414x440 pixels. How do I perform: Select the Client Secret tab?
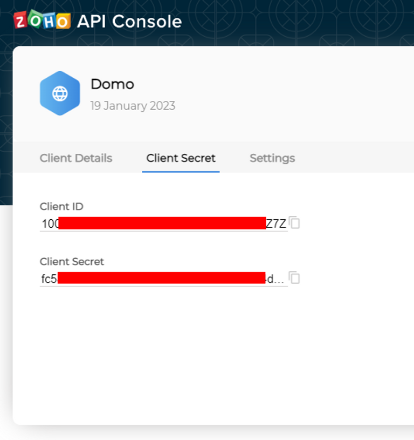click(x=181, y=158)
